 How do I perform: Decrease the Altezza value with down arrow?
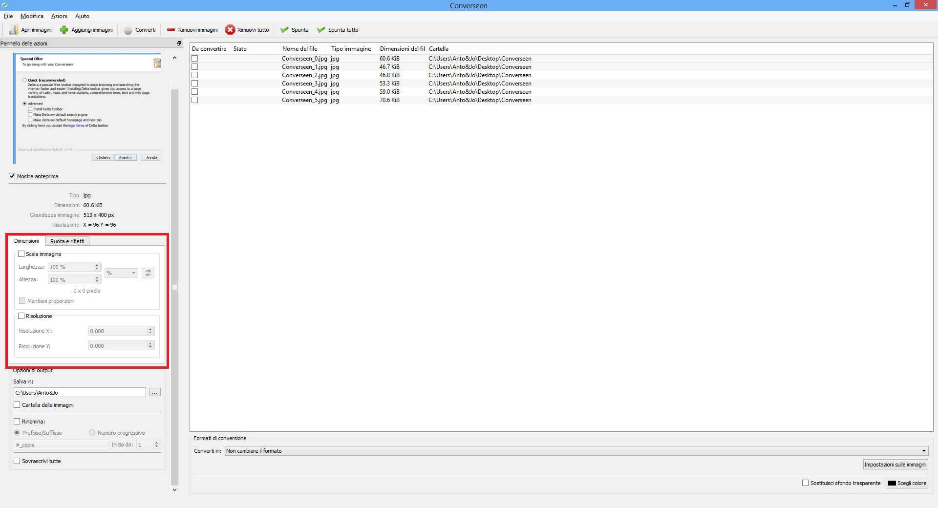pyautogui.click(x=97, y=282)
